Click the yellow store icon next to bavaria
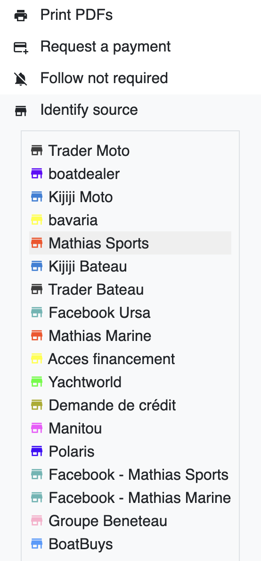Image resolution: width=261 pixels, height=561 pixels. 37,220
